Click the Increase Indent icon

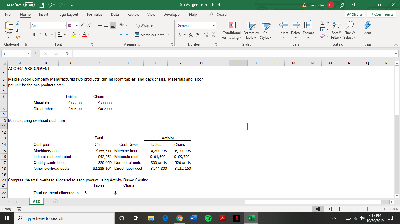[x=129, y=35]
